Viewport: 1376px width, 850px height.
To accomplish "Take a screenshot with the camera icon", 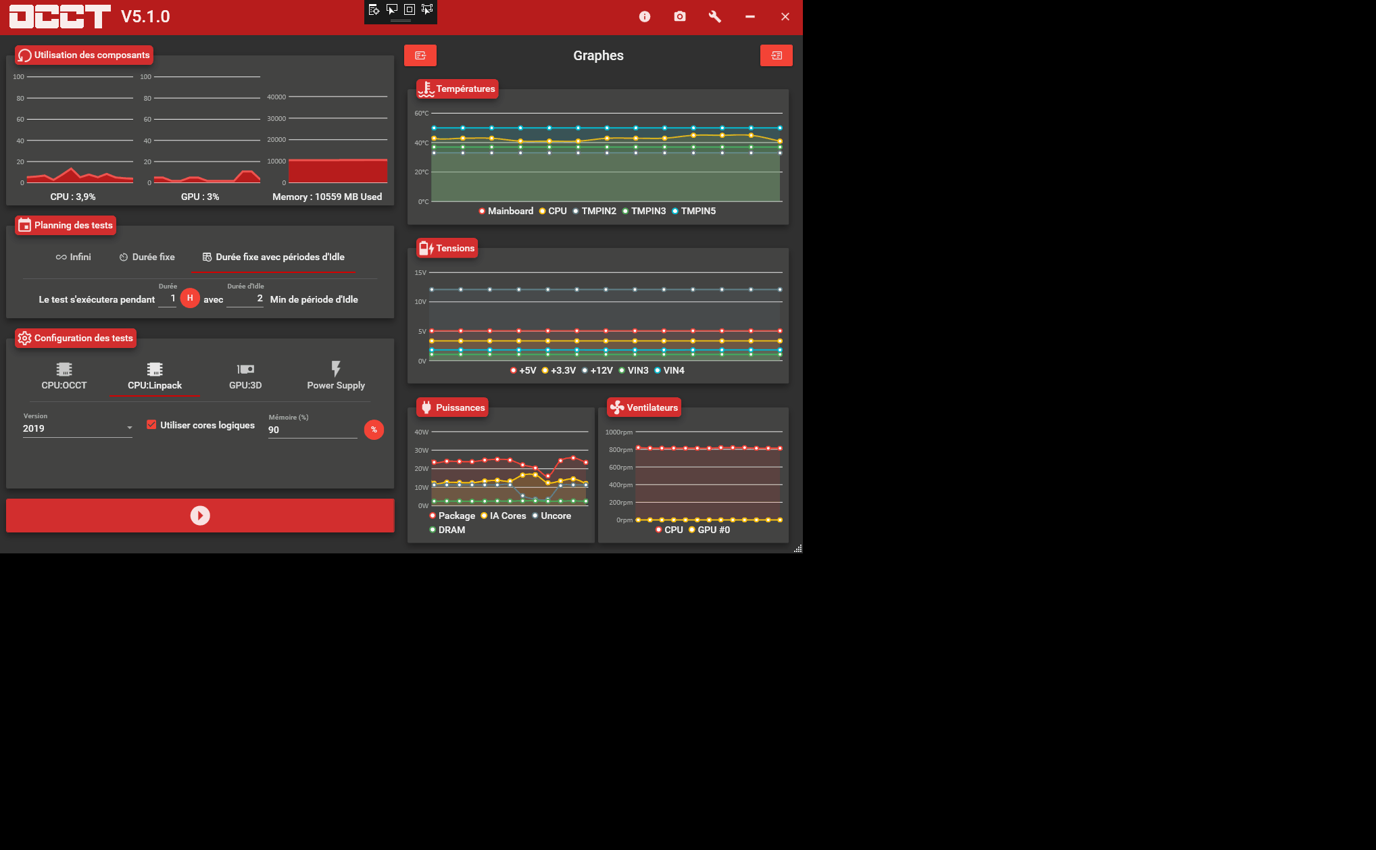I will pos(679,16).
